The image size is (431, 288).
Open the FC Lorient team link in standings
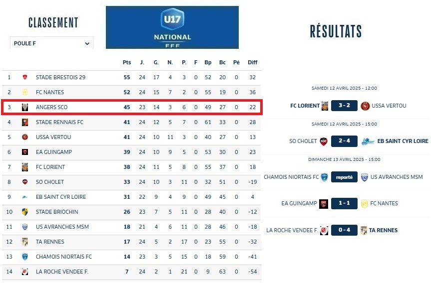pyautogui.click(x=50, y=167)
